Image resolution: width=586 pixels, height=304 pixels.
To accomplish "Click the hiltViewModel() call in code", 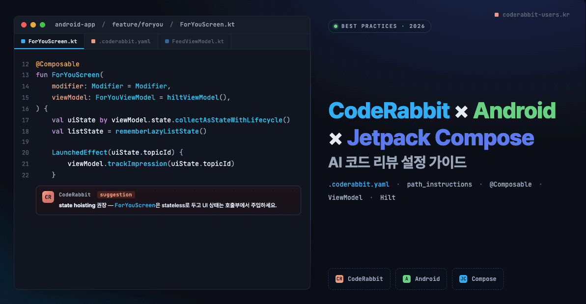I will click(x=196, y=97).
